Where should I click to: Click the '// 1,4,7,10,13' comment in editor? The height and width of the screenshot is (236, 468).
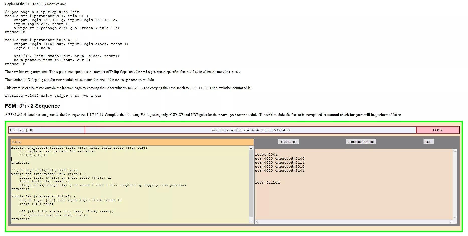coord(33,155)
